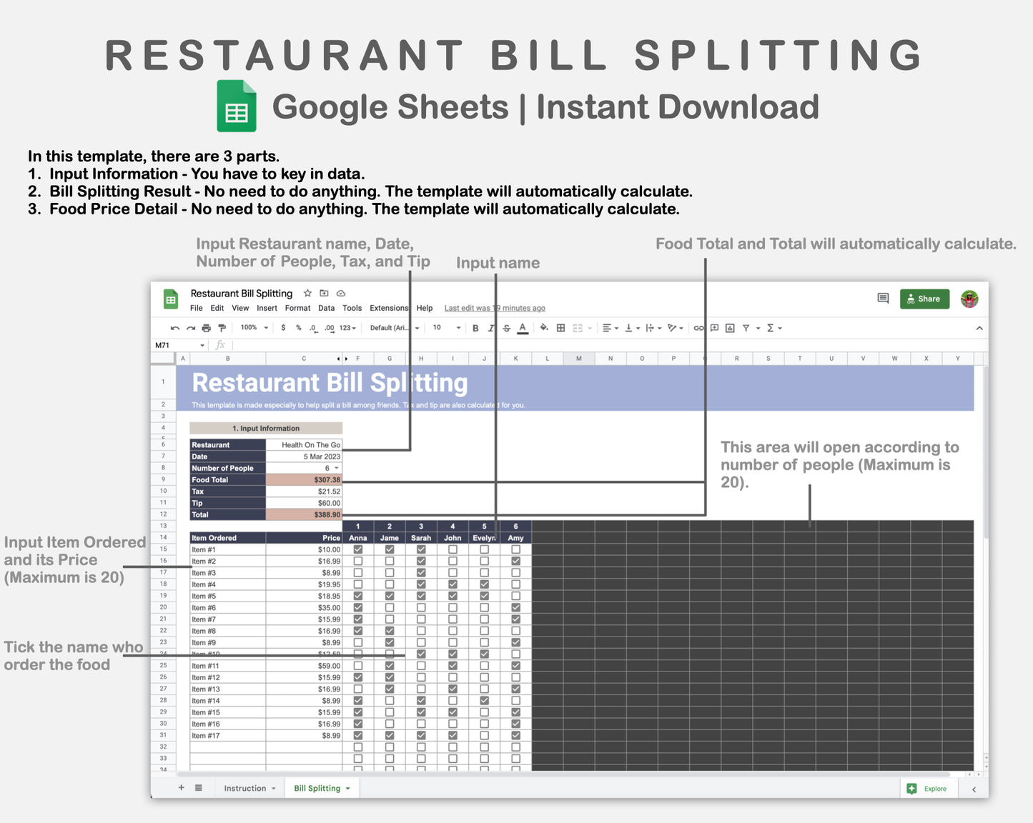1033x823 pixels.
Task: Uncheck Sarah's checkbox for Item #1
Action: [x=421, y=549]
